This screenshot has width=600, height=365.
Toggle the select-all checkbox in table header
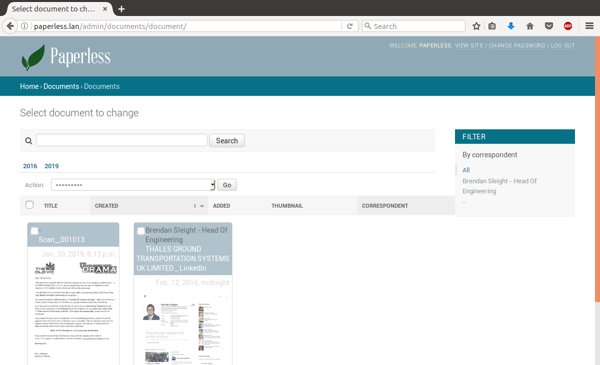pyautogui.click(x=29, y=205)
